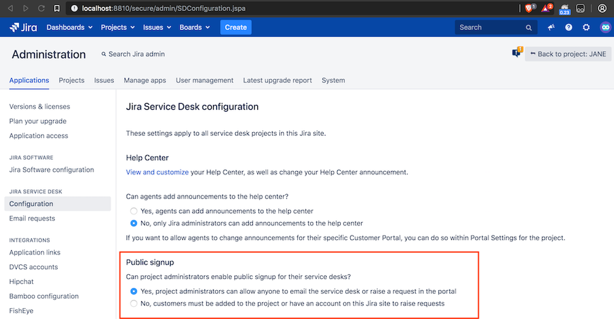Open Versions & licenses in sidebar
This screenshot has width=614, height=319.
click(39, 106)
